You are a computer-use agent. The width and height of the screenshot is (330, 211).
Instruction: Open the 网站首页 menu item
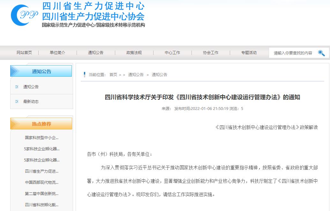click(24, 53)
